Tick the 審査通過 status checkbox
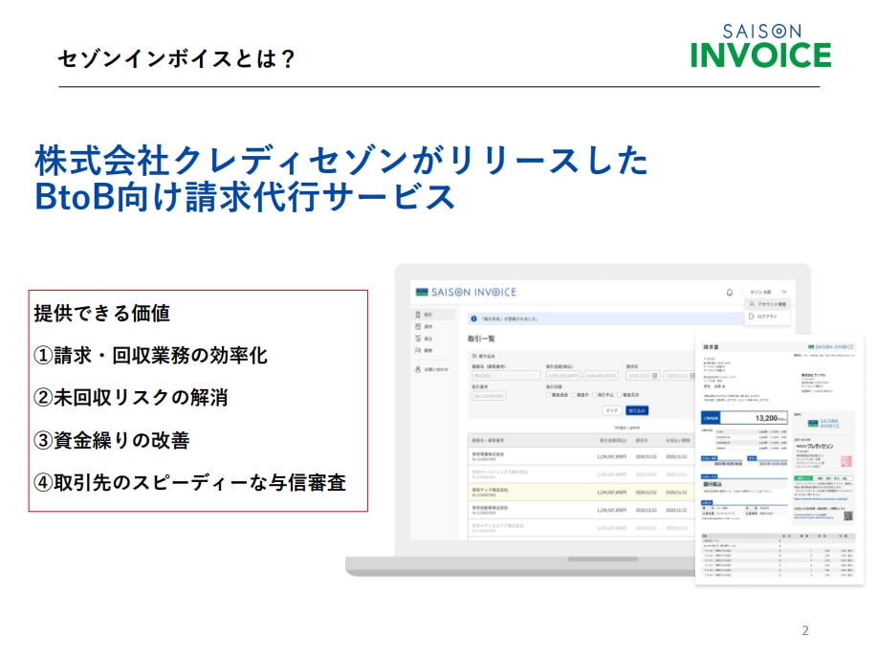The width and height of the screenshot is (877, 660). click(548, 395)
